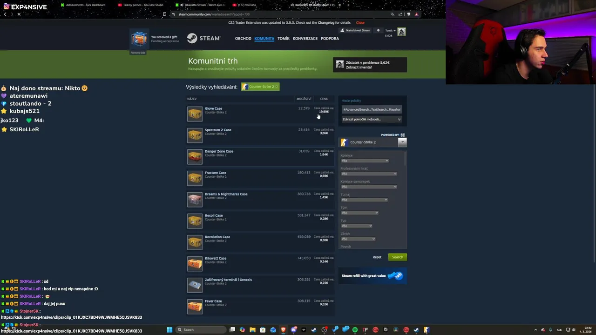Open Windows Start menu

(x=169, y=329)
